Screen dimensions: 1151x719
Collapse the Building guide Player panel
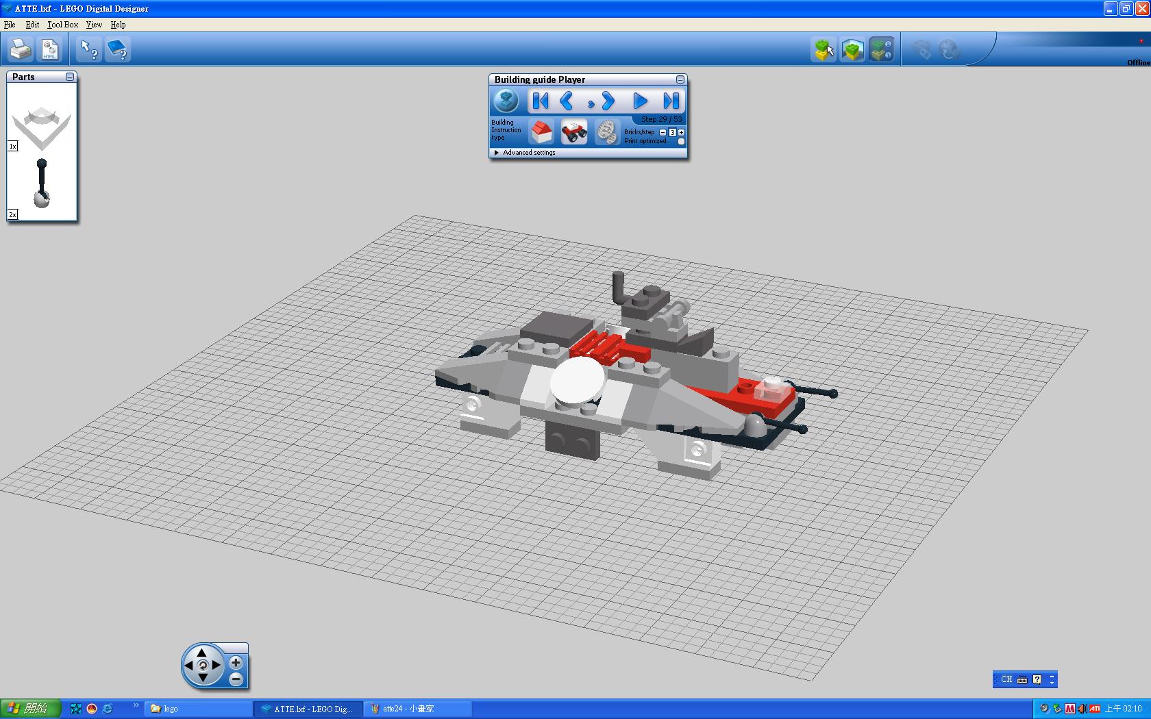[680, 79]
